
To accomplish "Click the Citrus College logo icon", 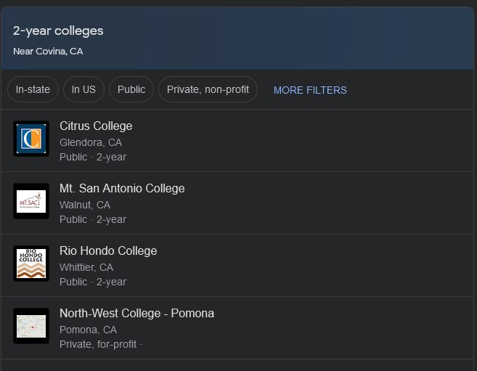I will (31, 139).
